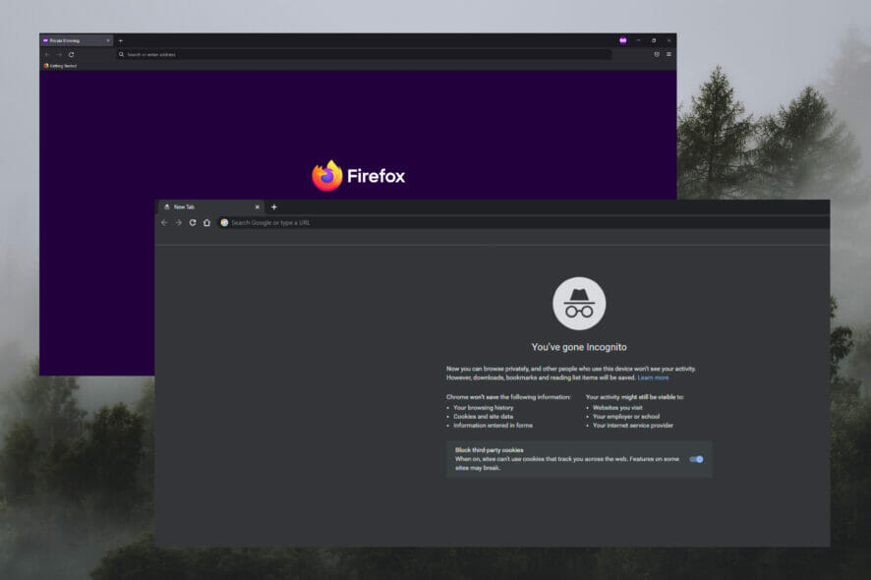Open the Getting Started bookmark in Firefox
The image size is (871, 580).
coord(60,66)
